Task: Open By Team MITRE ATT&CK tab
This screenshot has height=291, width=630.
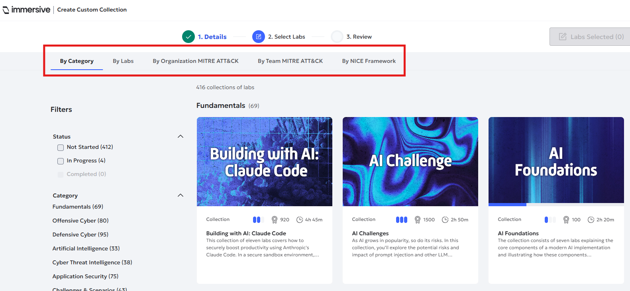Action: point(290,61)
